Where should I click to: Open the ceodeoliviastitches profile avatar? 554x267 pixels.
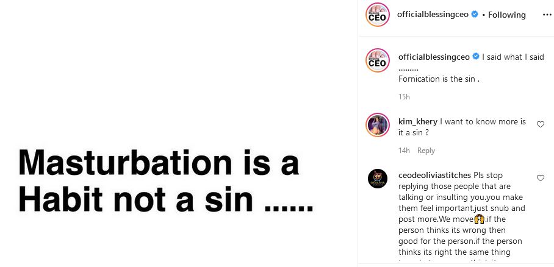click(x=377, y=179)
